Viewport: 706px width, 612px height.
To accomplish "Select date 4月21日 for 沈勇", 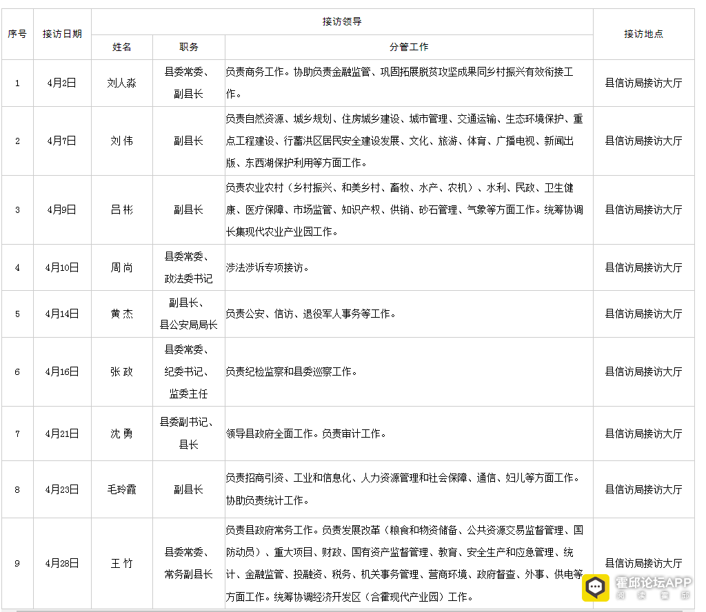I will tap(62, 433).
